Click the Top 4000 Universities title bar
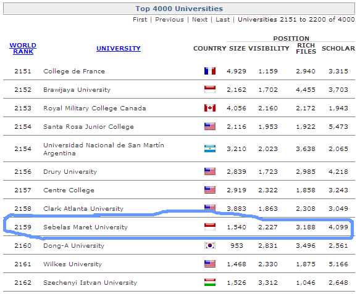Screen dimensions: 360x294 click(179, 9)
